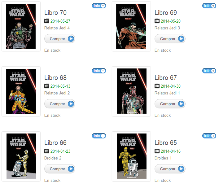Show more info for Libro 65

click(209, 136)
